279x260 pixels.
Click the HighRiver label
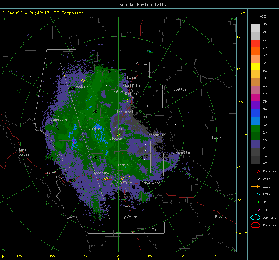pos(129,217)
